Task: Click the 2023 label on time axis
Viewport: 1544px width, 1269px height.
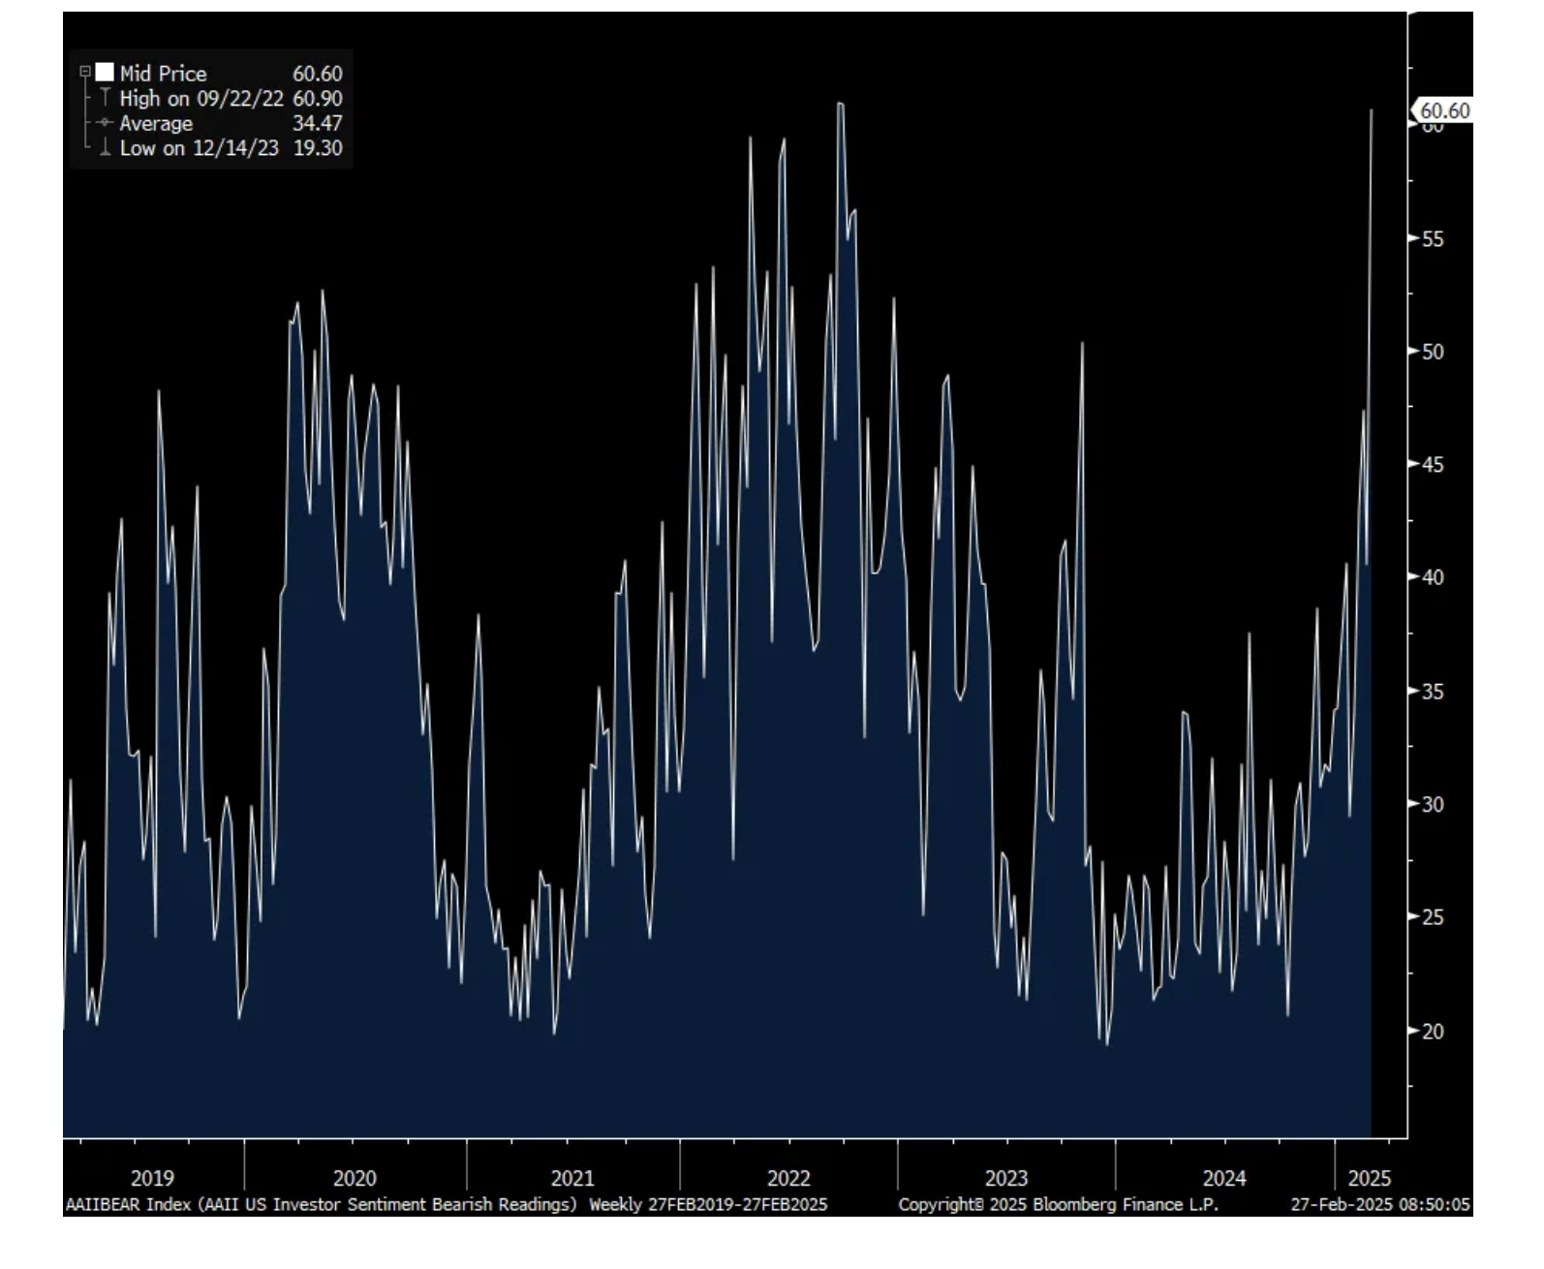Action: point(1006,1178)
